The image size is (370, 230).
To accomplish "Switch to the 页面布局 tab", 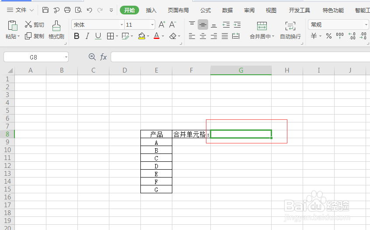I will [178, 10].
